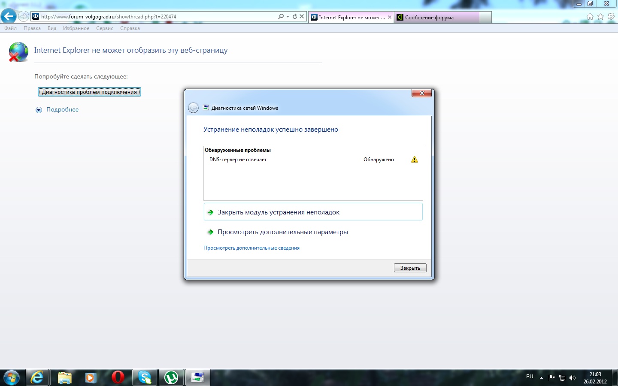Viewport: 618px width, 386px height.
Task: Click the URL address bar field
Action: pyautogui.click(x=154, y=17)
